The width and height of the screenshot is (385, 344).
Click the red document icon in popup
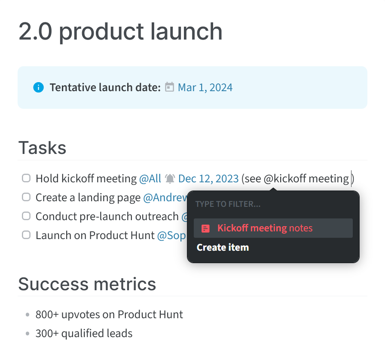pos(205,228)
